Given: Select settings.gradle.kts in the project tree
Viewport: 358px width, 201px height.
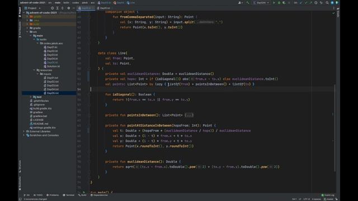Looking at the screenshot, I should click(x=44, y=128).
